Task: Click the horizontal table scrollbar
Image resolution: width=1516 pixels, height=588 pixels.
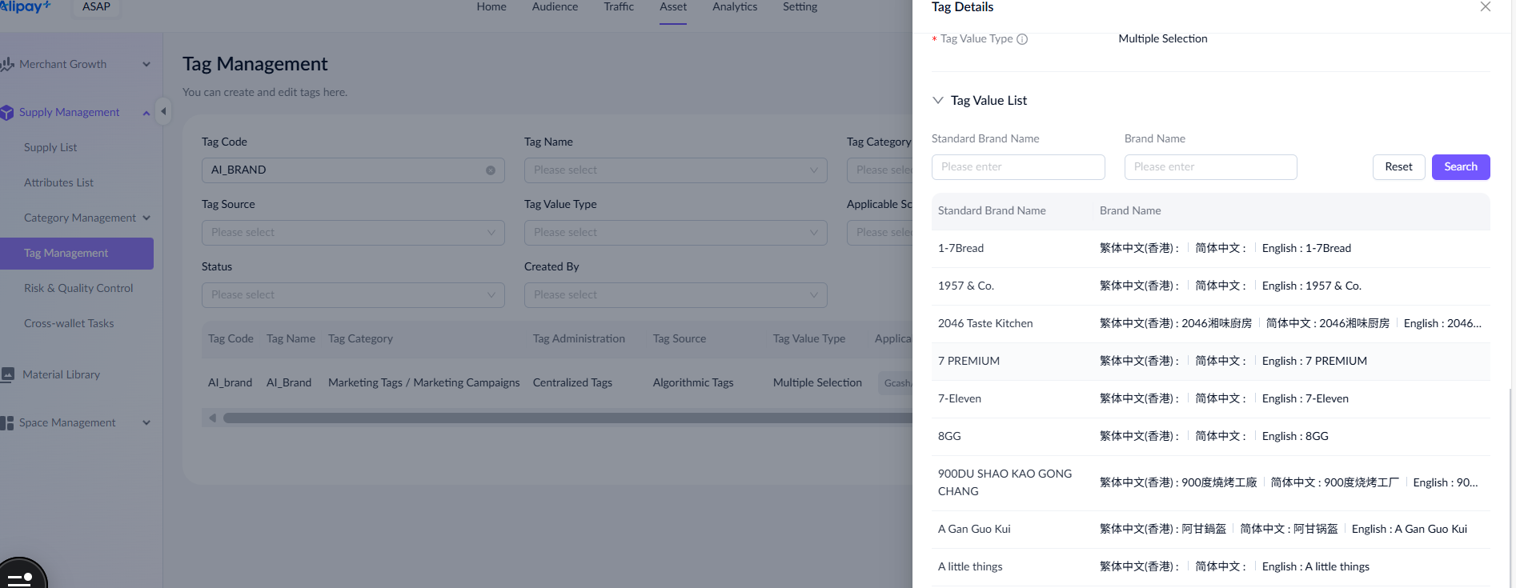Action: coord(567,418)
